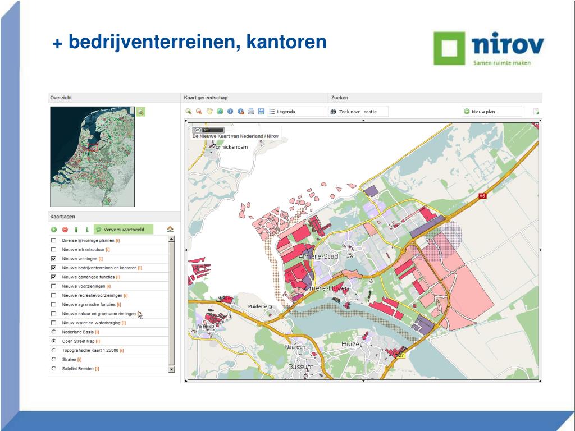Click red minus remove layer icon
Screen dimensions: 575x431
65,230
